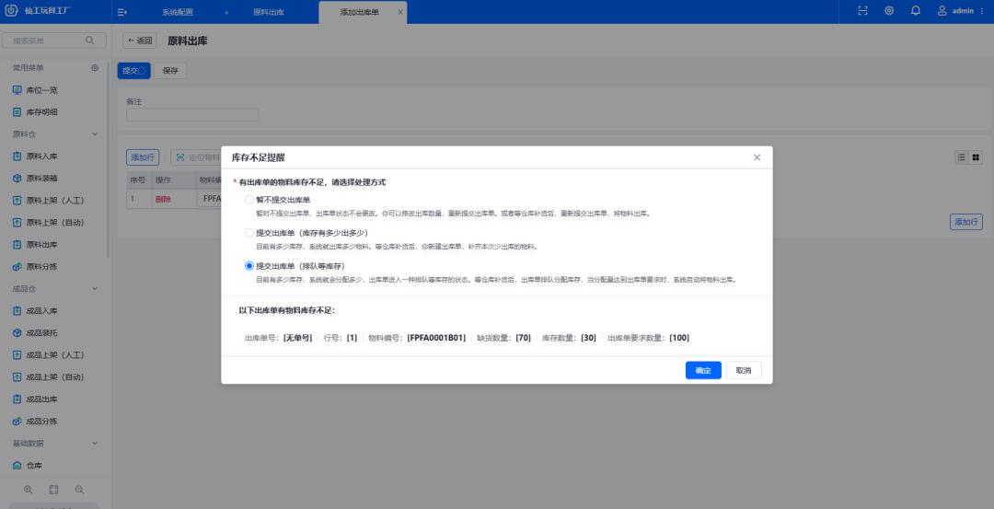Screen dimensions: 994x509
Task: Switch to grid view icon above table
Action: coord(976,157)
